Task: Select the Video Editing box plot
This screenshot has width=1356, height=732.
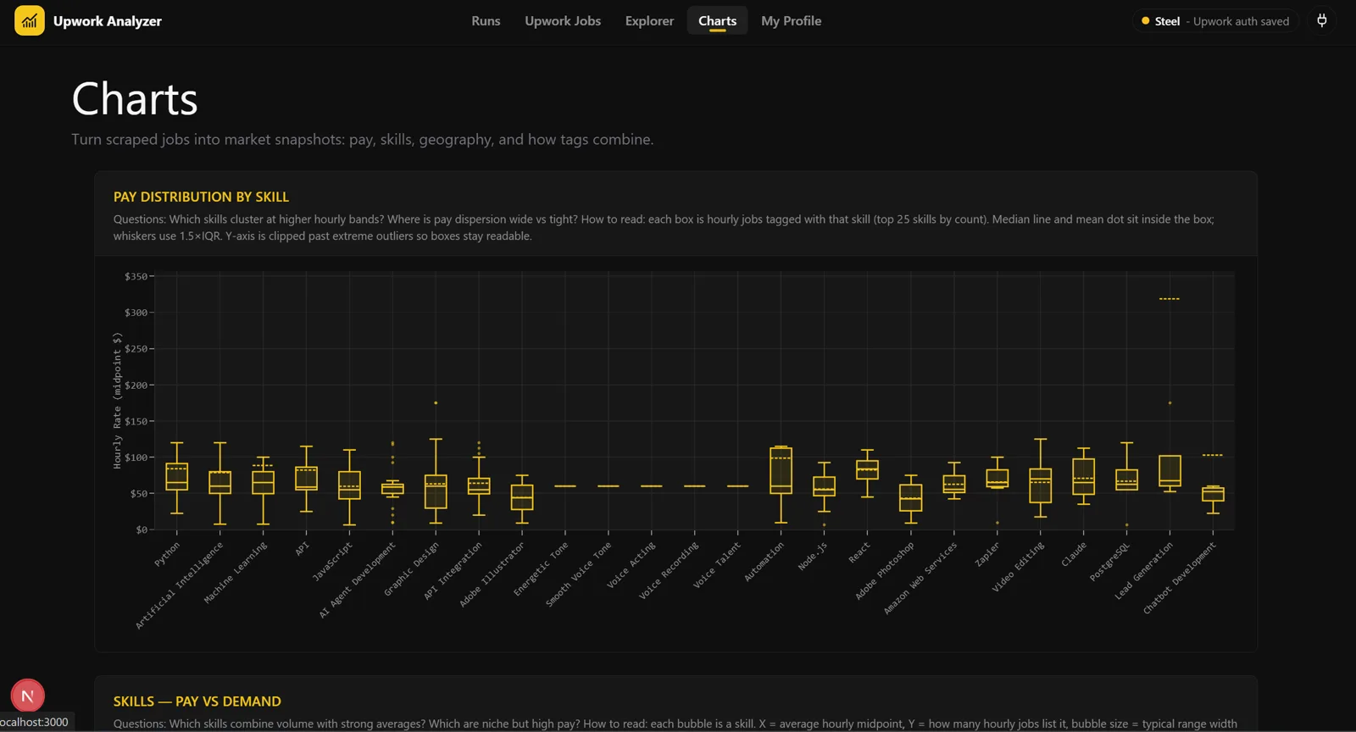Action: tap(1040, 485)
